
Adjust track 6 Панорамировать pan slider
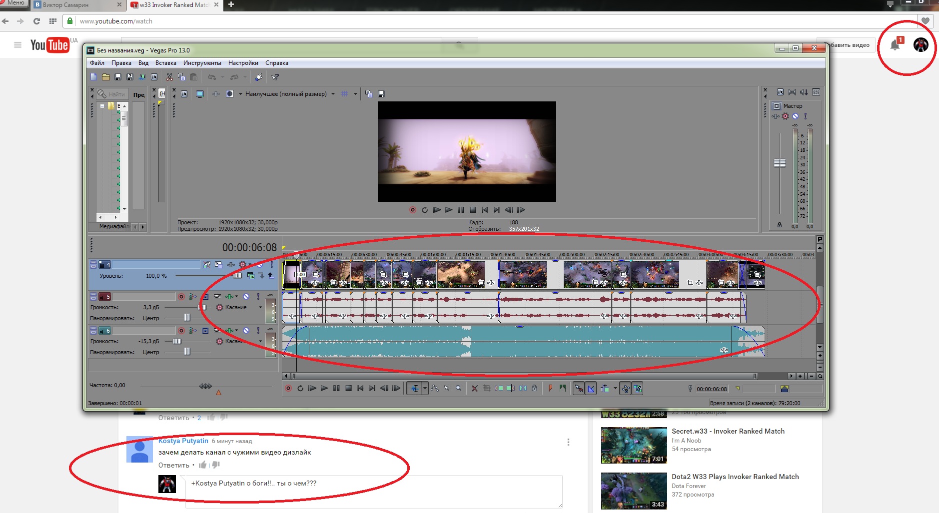[x=187, y=352]
